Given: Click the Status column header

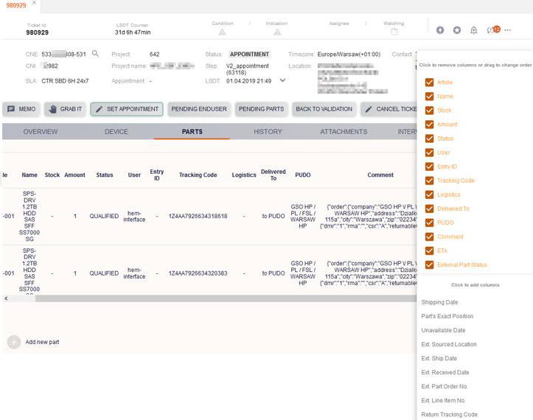Looking at the screenshot, I should click(x=105, y=175).
